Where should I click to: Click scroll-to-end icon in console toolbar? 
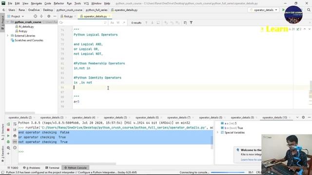coord(15,130)
